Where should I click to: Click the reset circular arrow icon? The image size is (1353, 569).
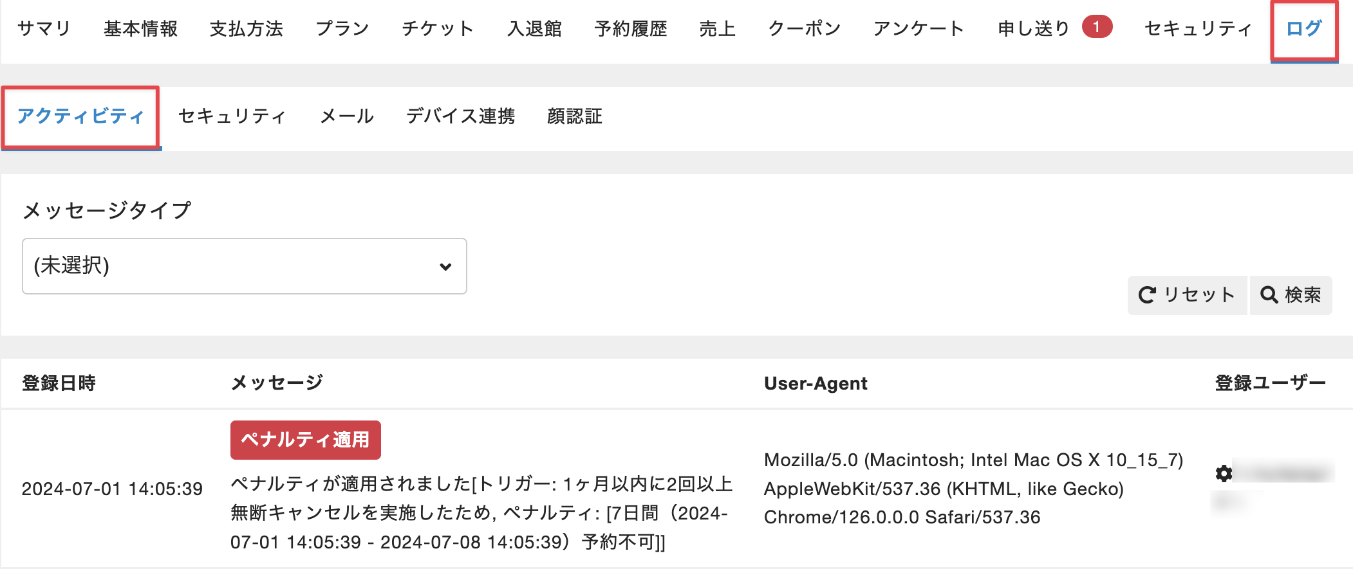pos(1147,295)
